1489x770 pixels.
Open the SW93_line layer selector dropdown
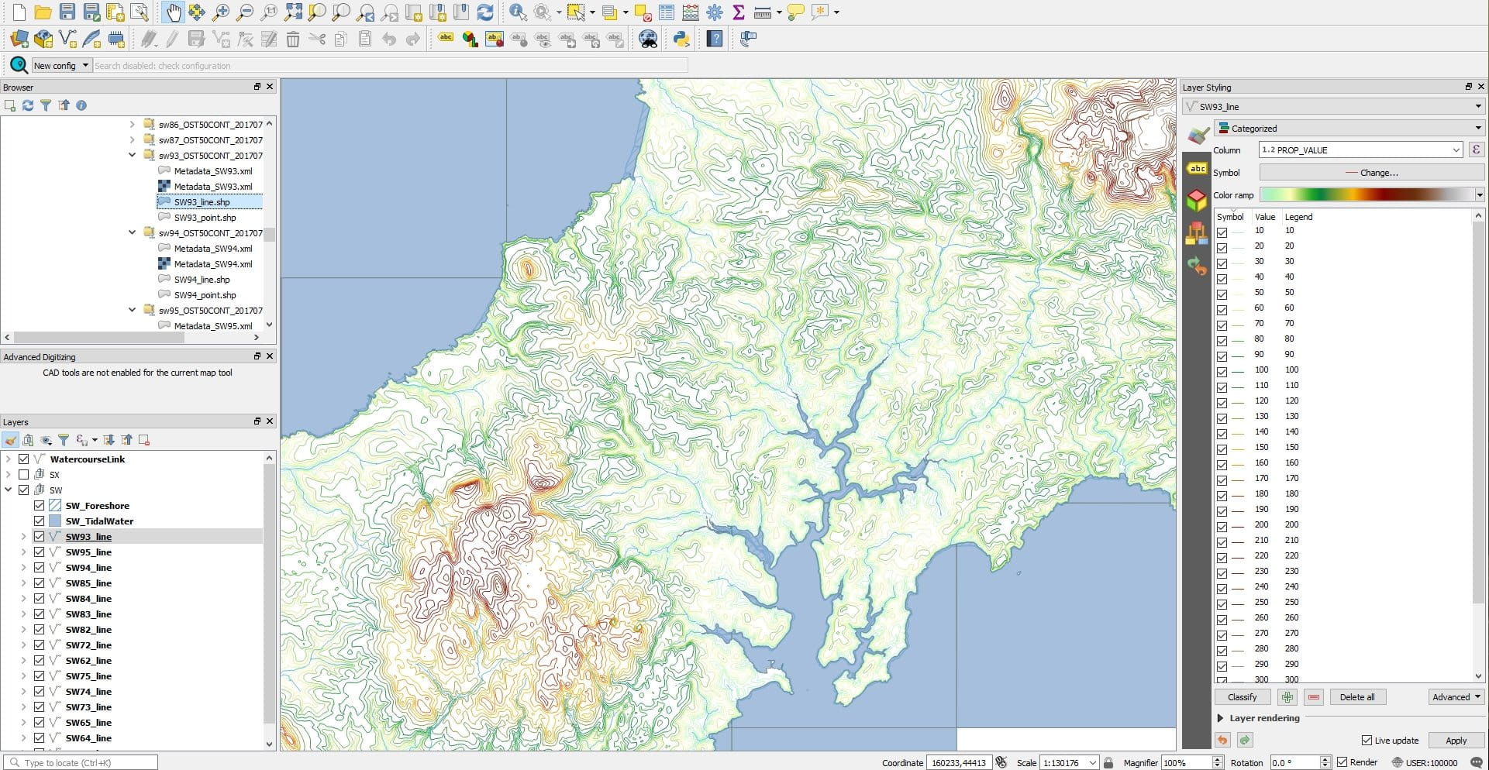(1333, 106)
